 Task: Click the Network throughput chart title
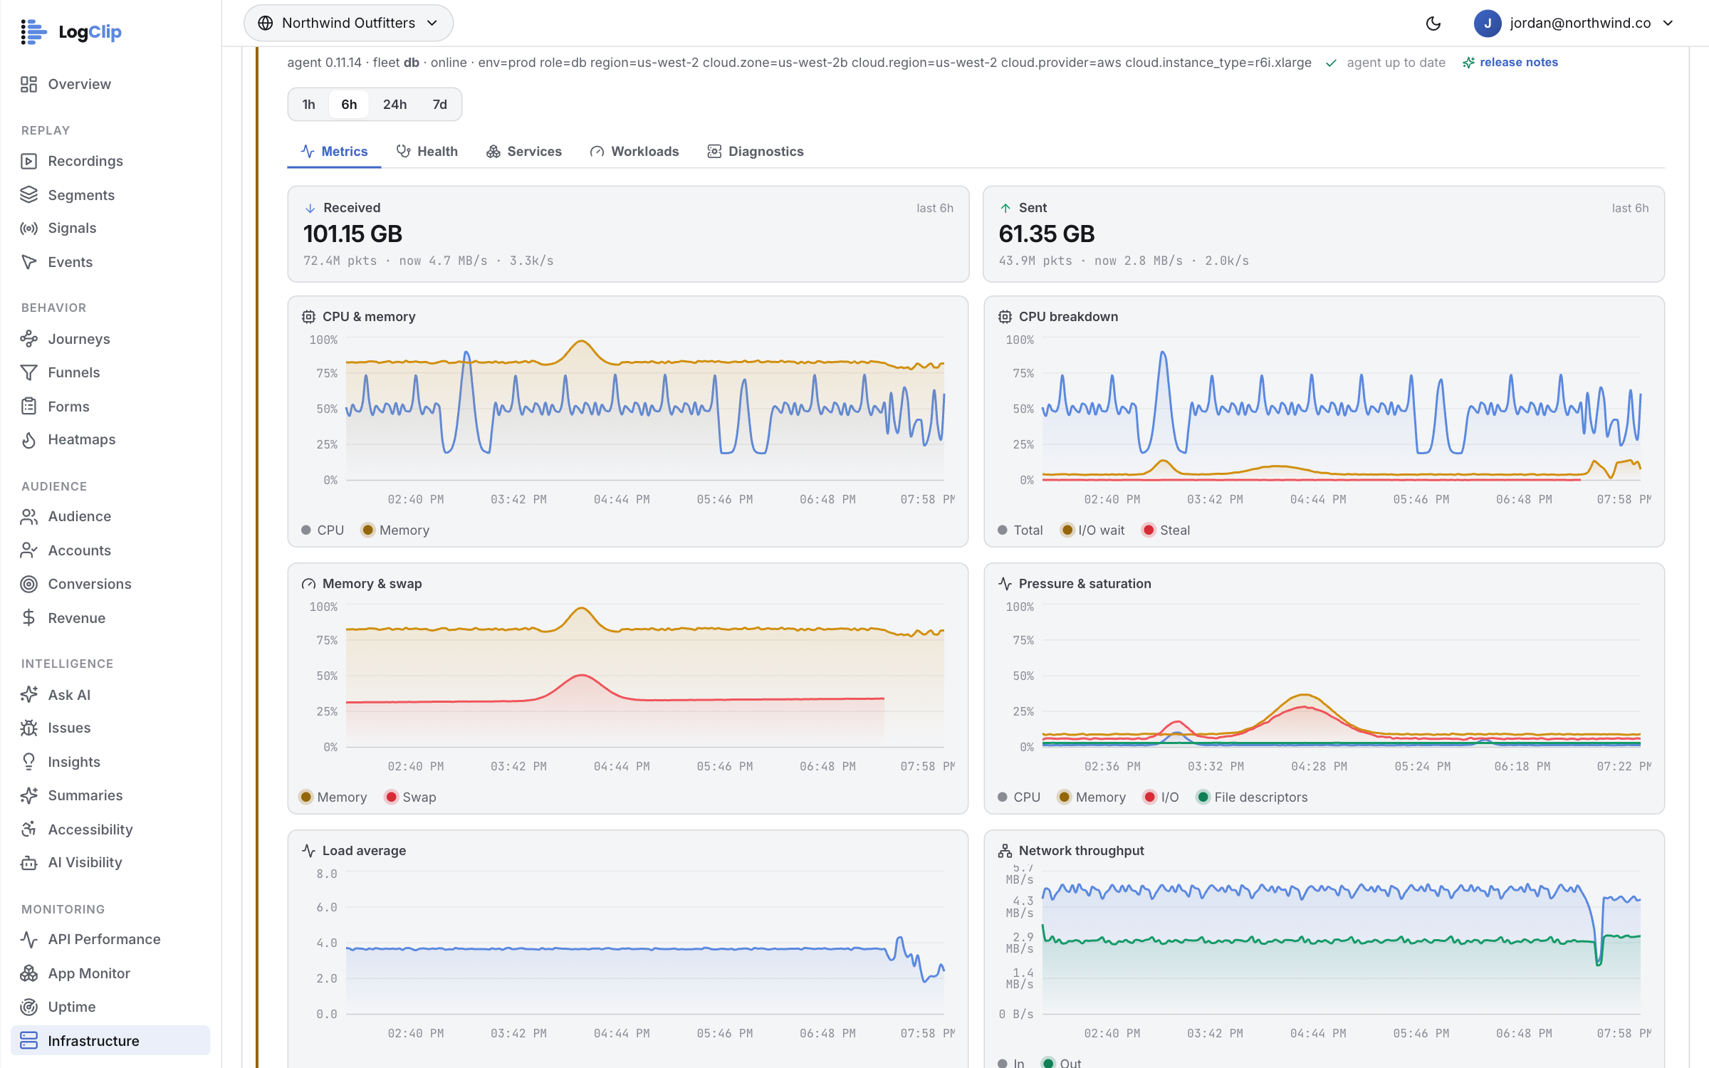1081,851
